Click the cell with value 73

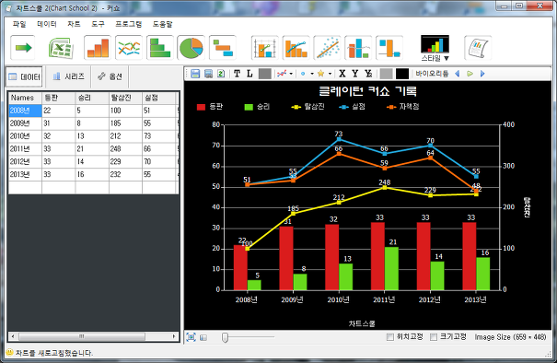click(158, 136)
